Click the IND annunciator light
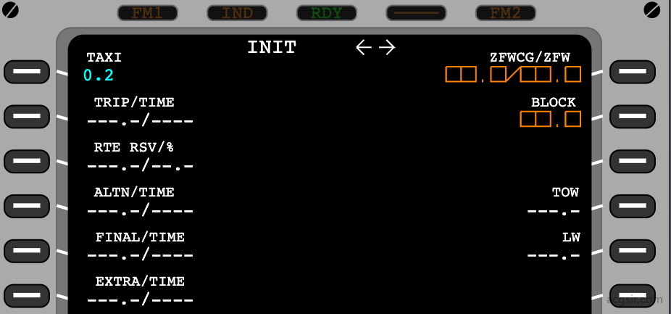 (237, 13)
